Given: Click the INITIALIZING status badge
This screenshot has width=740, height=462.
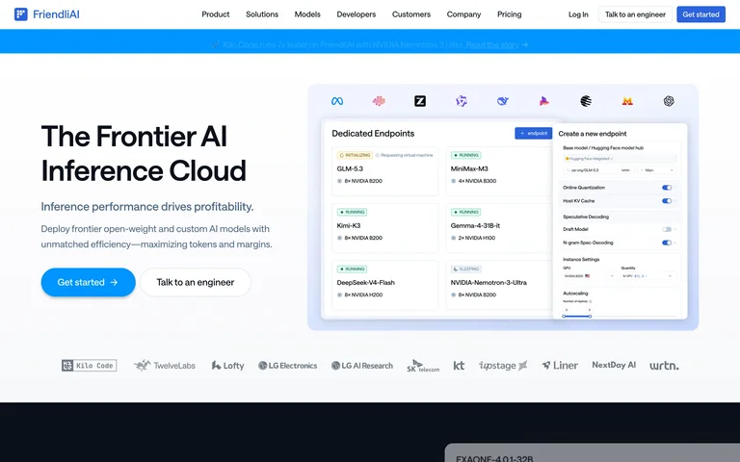Looking at the screenshot, I should tap(355, 155).
